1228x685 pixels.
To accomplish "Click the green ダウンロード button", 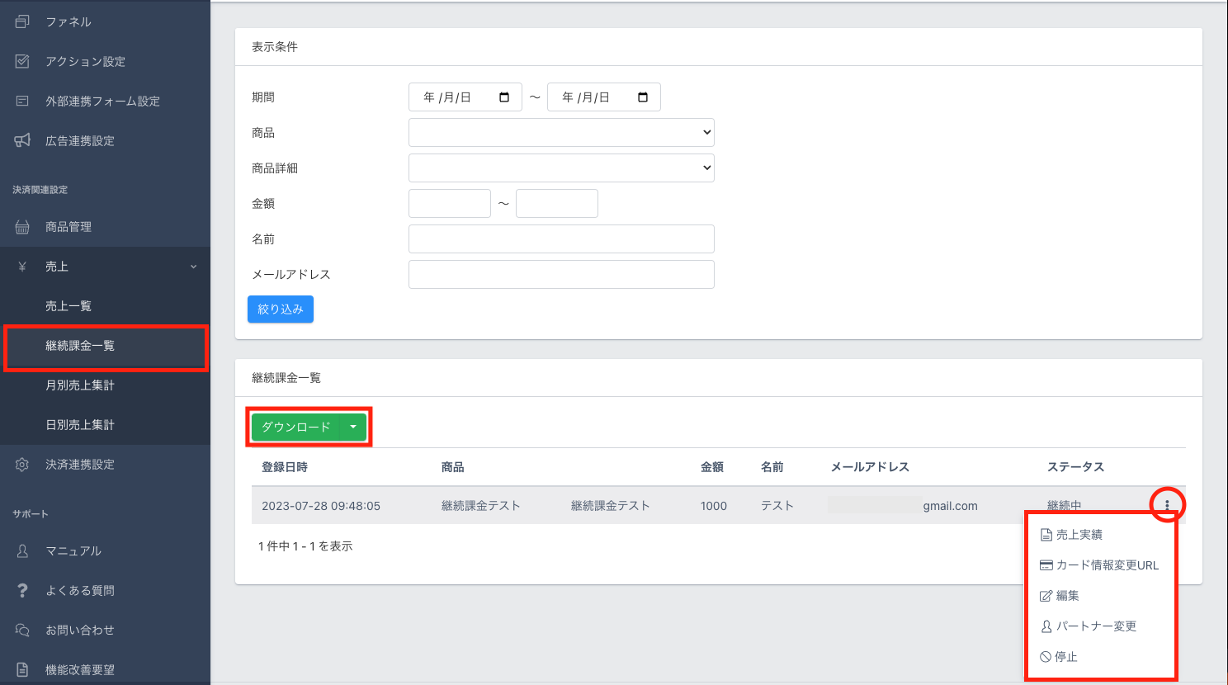I will click(x=296, y=427).
